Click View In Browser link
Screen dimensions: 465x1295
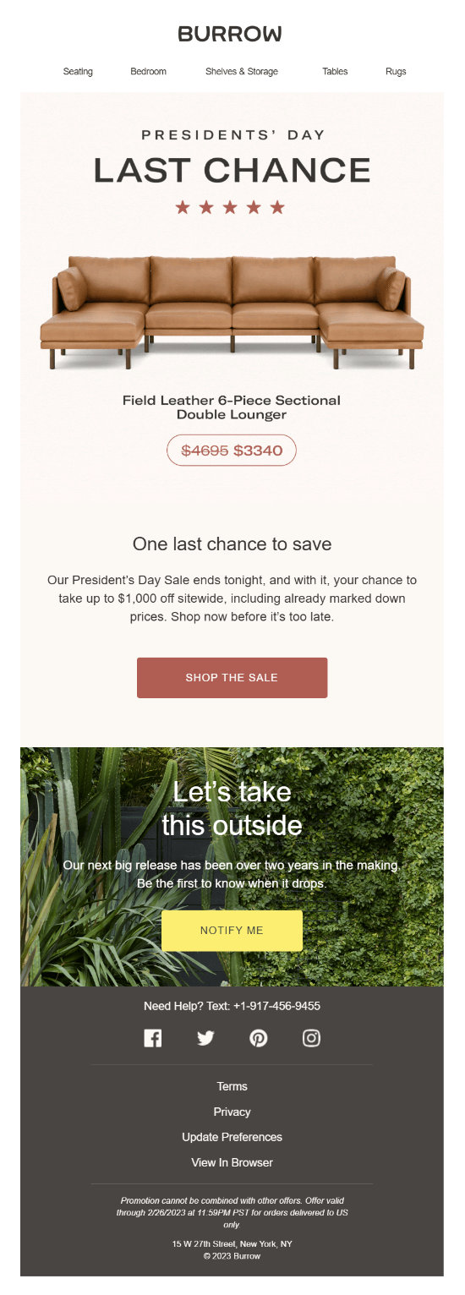232,1162
